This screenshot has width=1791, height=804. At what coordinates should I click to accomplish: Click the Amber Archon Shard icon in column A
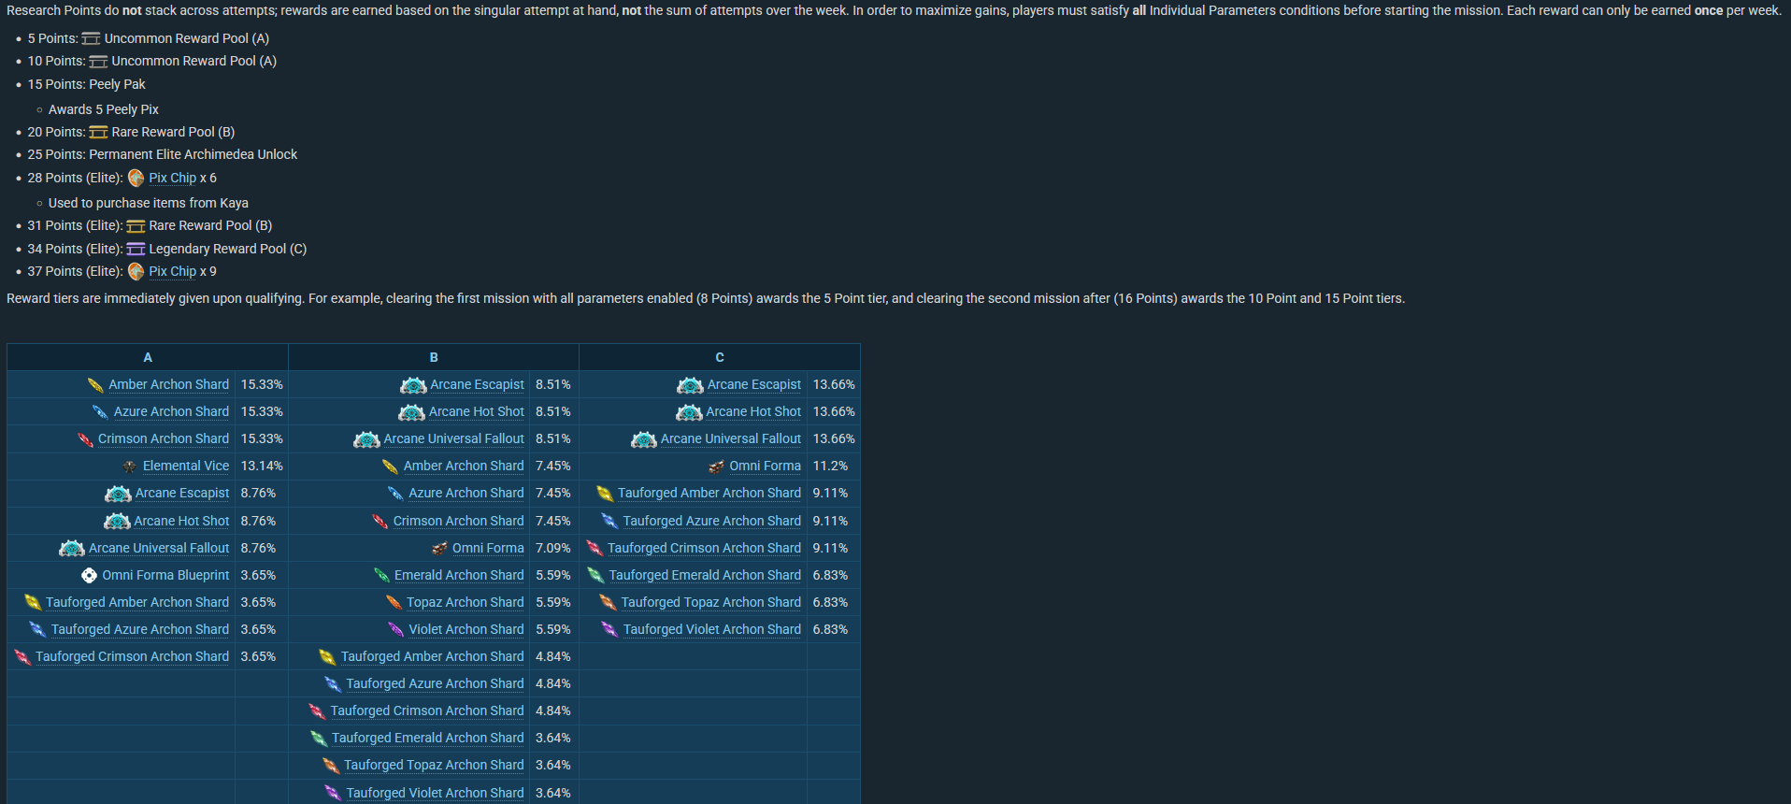(95, 385)
